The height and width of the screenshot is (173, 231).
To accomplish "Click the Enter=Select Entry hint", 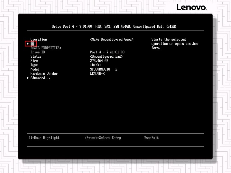I will (x=103, y=138).
